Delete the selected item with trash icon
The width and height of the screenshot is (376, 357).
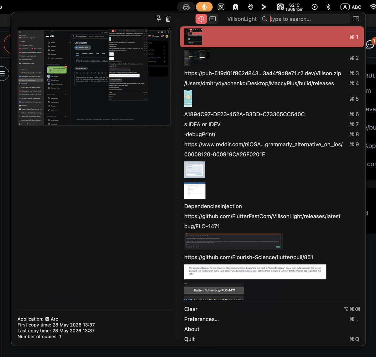pos(168,19)
